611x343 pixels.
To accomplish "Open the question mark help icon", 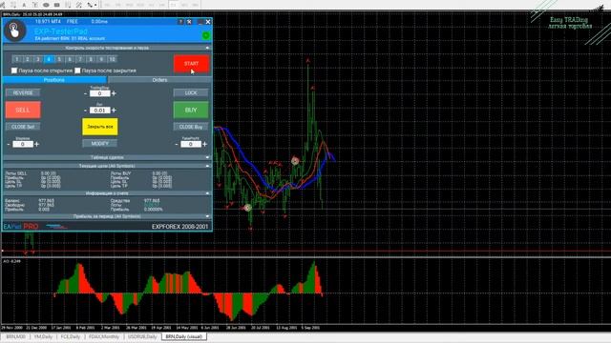I will [x=180, y=22].
